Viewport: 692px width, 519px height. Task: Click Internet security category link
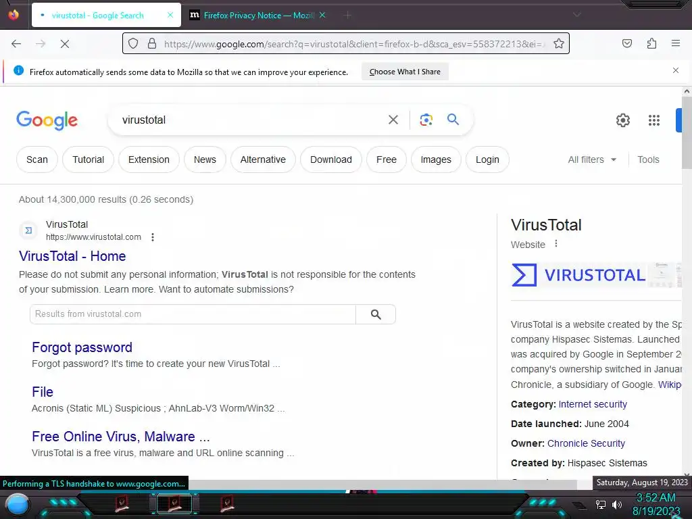(593, 404)
